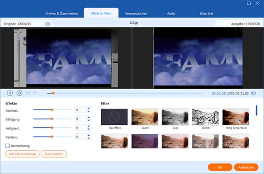Pause the video preview playback
264x174 pixels.
10,93
